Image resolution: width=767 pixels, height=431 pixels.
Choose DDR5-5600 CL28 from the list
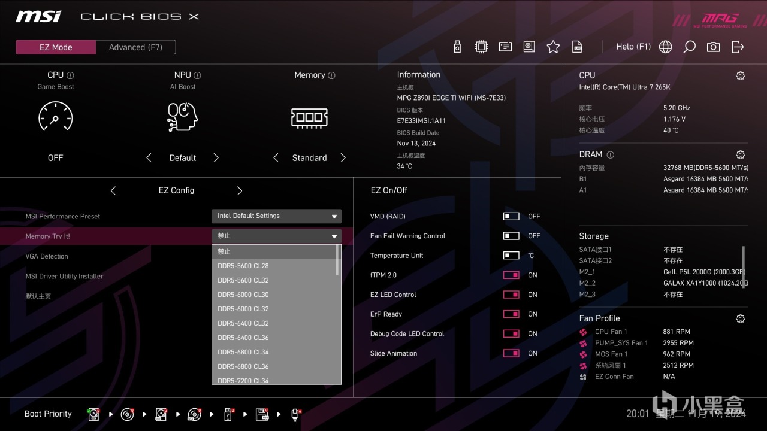(x=274, y=266)
